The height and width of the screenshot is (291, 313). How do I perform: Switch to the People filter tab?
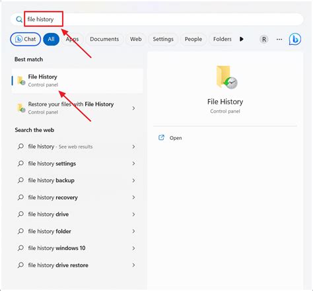(193, 39)
